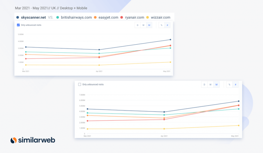Image resolution: width=263 pixels, height=153 pixels.
Task: Click skyscanner's Apr 2021 point in upper chart
Action: point(99,50)
